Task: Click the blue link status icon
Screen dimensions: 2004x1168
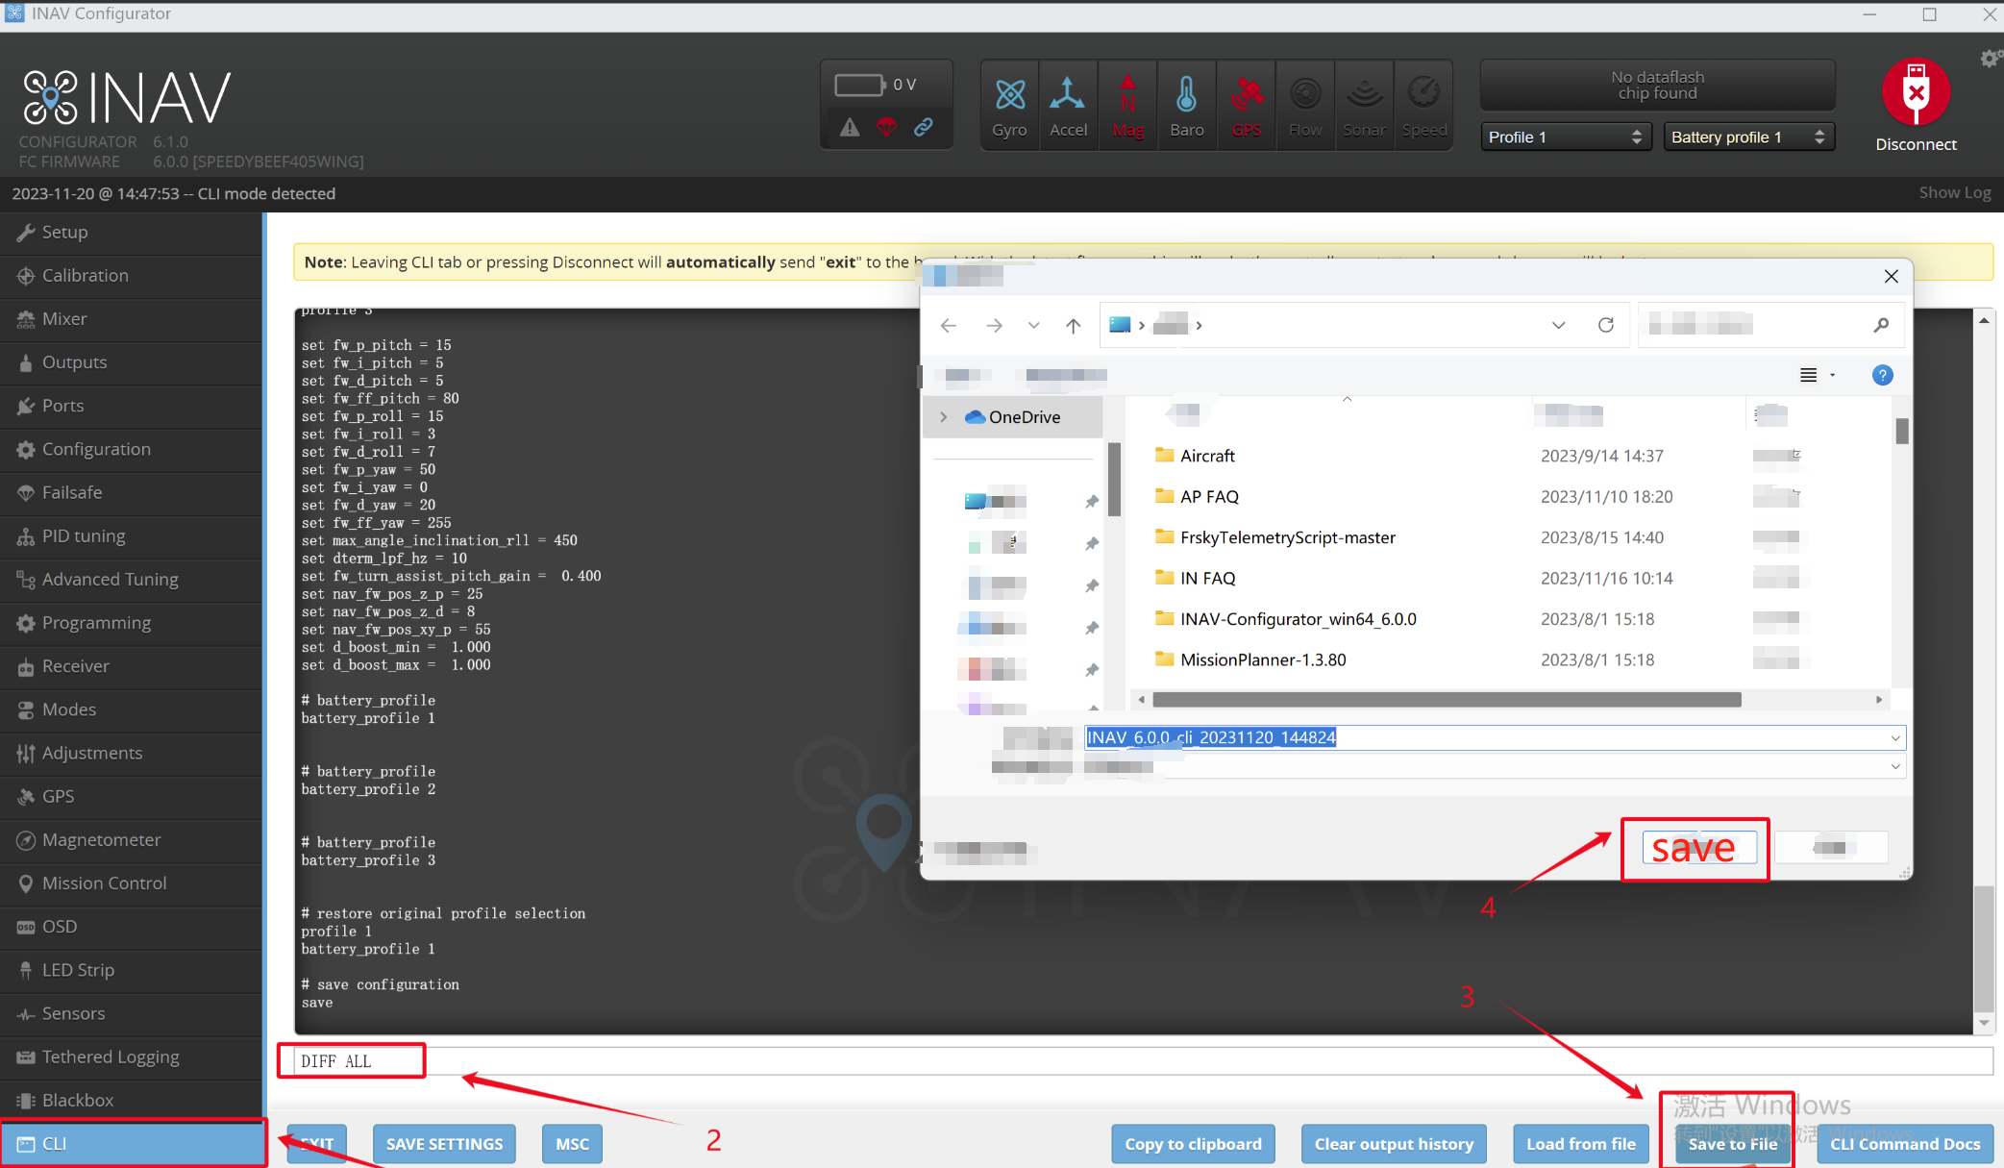Action: tap(923, 127)
